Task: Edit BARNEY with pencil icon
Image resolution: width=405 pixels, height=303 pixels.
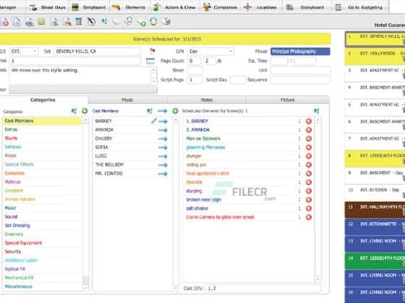Action: (x=153, y=120)
